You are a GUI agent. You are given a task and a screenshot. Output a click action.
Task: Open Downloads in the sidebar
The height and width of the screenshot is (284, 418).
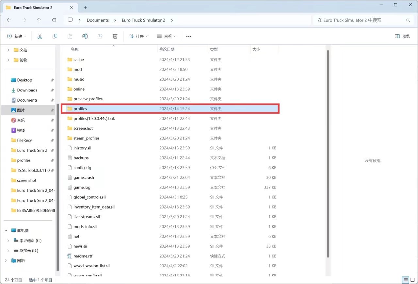[x=27, y=90]
